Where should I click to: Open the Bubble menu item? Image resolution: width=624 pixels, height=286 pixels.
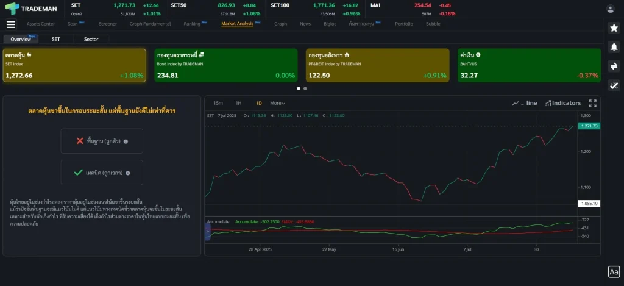pyautogui.click(x=433, y=24)
